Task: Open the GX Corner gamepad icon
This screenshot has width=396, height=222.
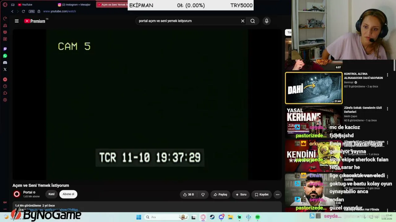Action: click(13, 5)
